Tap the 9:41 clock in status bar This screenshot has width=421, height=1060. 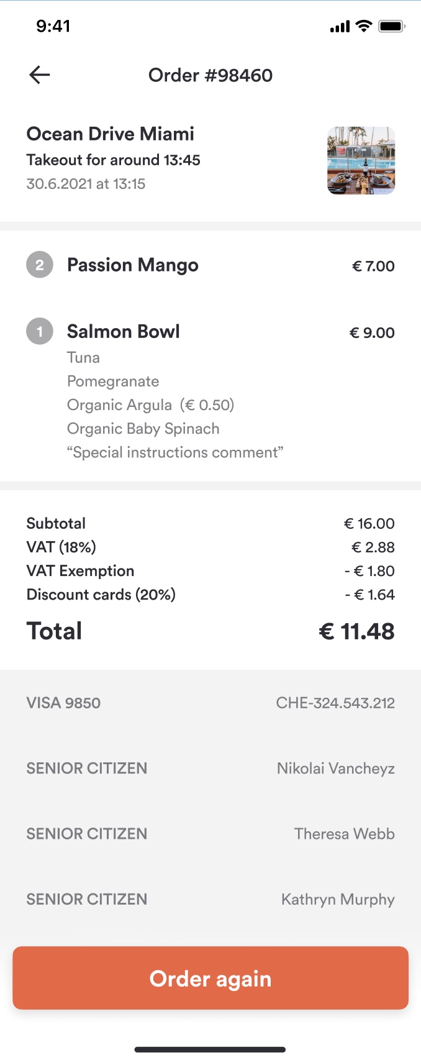pos(53,26)
